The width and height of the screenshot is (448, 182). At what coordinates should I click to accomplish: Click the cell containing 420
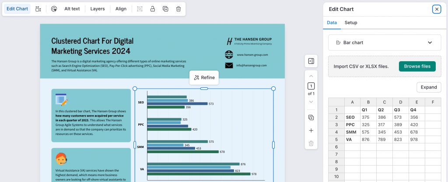(417, 125)
